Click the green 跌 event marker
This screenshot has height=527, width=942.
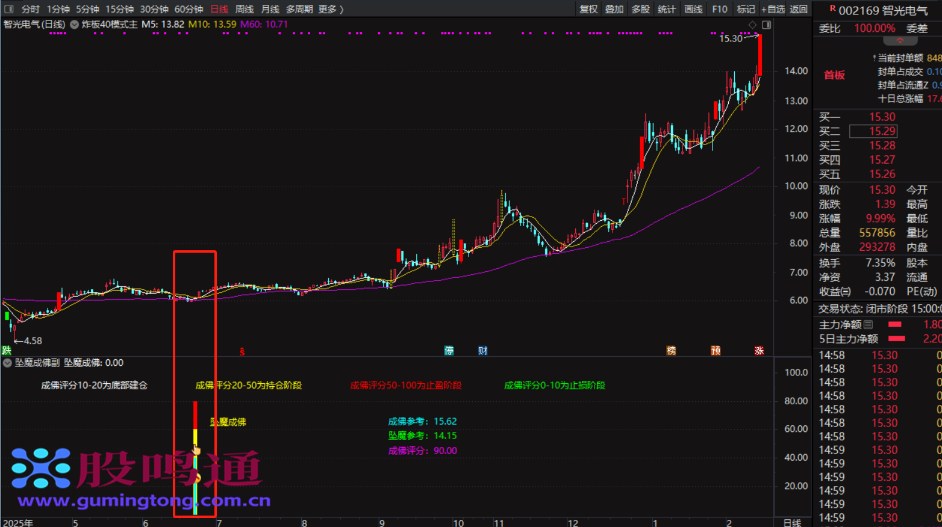[x=7, y=350]
